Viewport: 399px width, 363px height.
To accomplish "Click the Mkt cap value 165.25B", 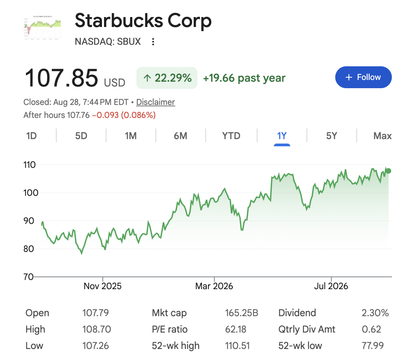I will 241,313.
